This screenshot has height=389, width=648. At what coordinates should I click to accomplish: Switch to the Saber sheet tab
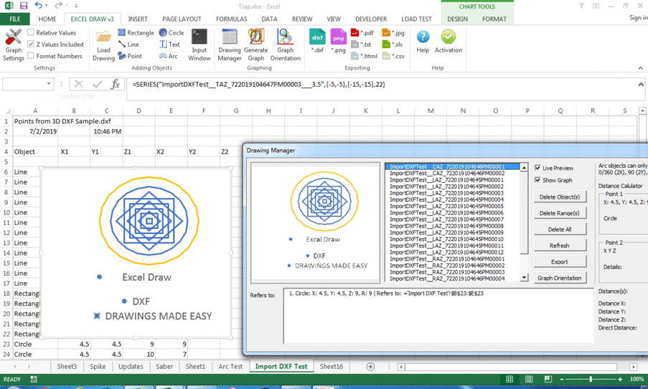click(x=164, y=366)
